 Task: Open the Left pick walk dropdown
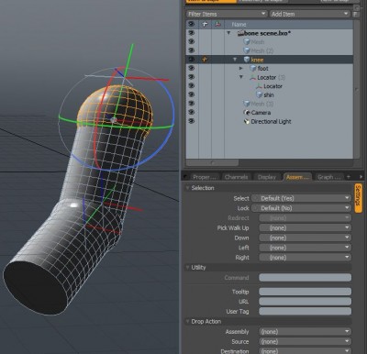[x=305, y=248]
